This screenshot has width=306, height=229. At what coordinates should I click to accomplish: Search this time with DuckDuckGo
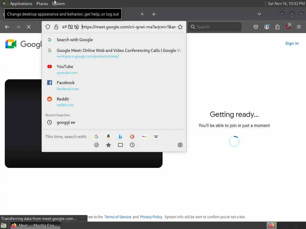coord(132,137)
